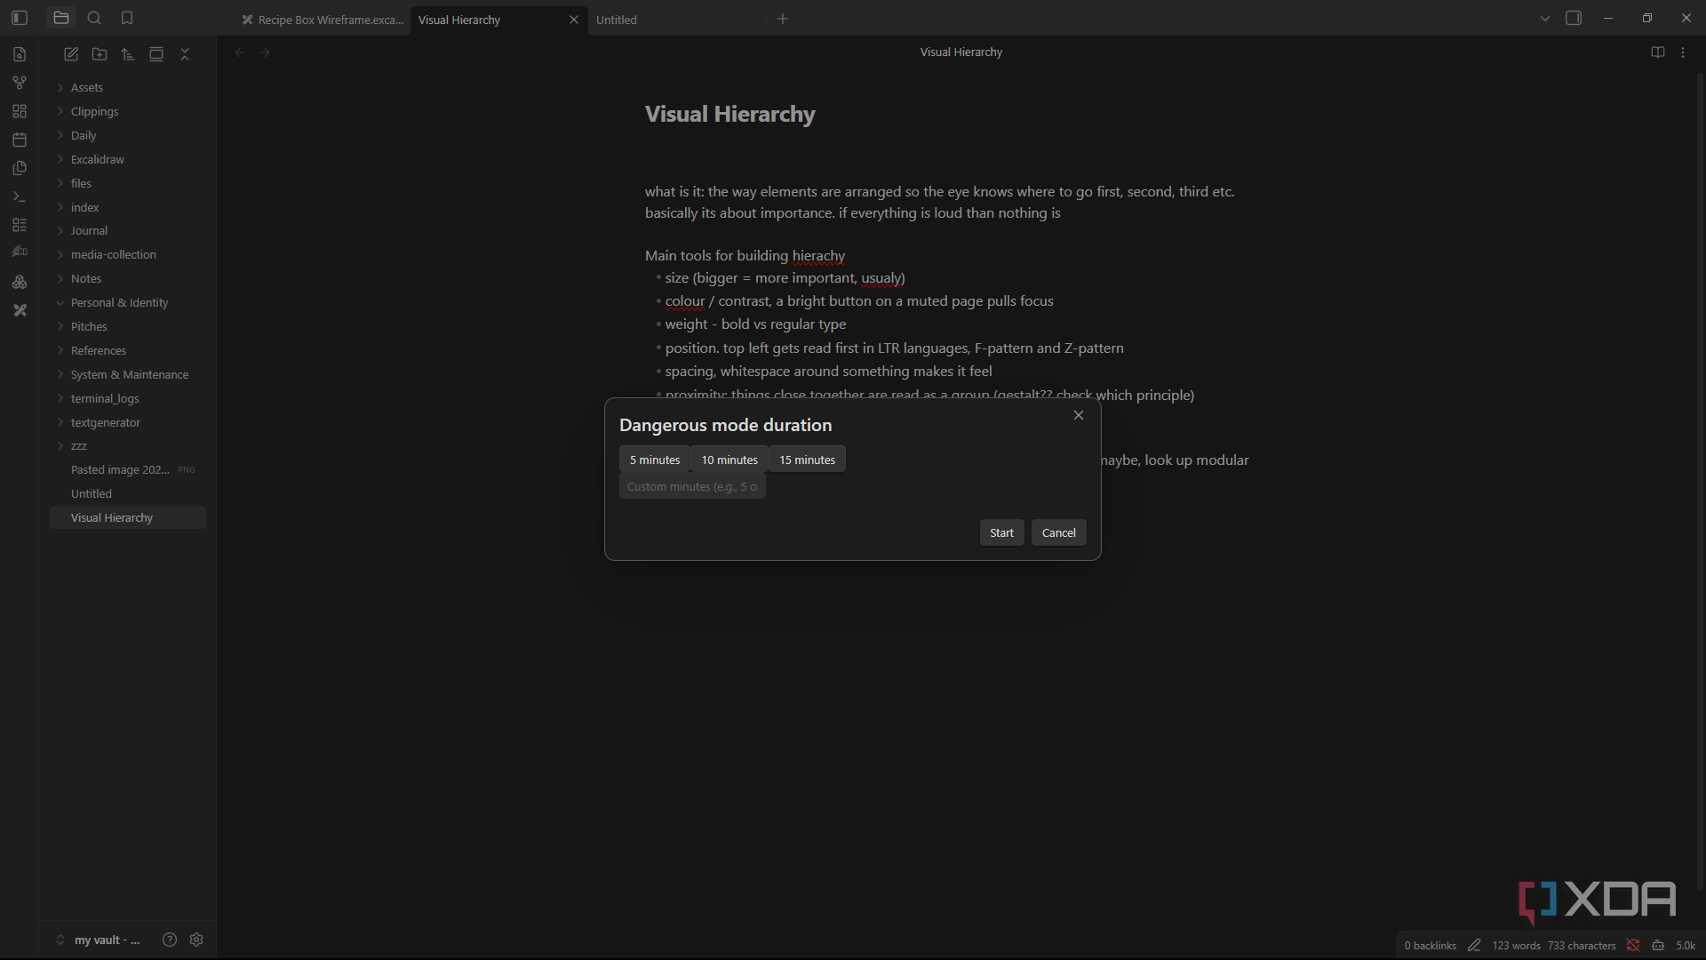
Task: Choose the 15 minutes duration
Action: click(x=807, y=460)
